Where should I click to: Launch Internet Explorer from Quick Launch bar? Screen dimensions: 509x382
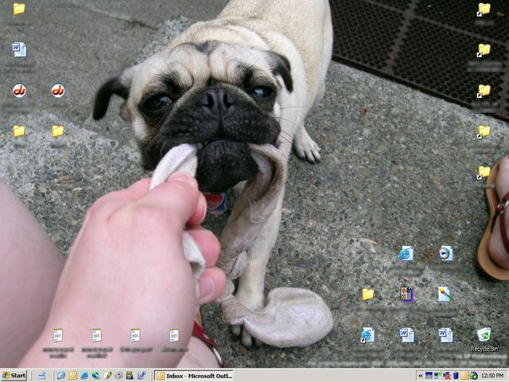(x=84, y=375)
